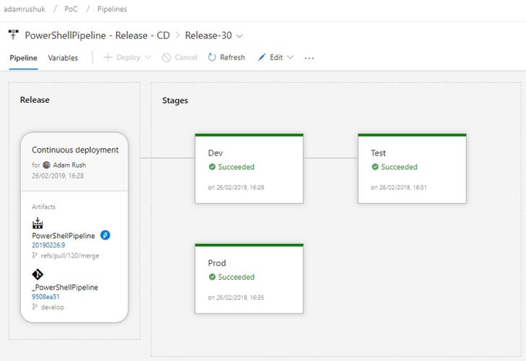Click the _PowerShellPipeline artifact name
The width and height of the screenshot is (526, 361).
(65, 288)
